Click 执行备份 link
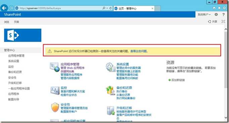The height and width of the screenshot is (123, 229). coord(122,91)
